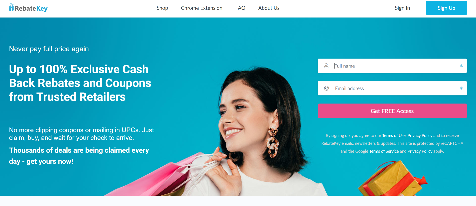This screenshot has width=476, height=206.
Task: Focus the Email address input field
Action: 392,88
